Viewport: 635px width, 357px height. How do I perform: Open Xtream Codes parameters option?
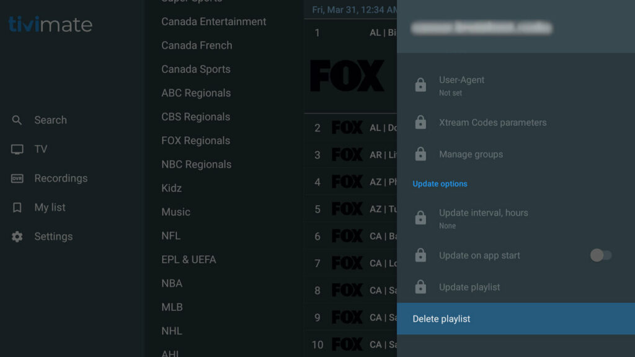(x=492, y=123)
